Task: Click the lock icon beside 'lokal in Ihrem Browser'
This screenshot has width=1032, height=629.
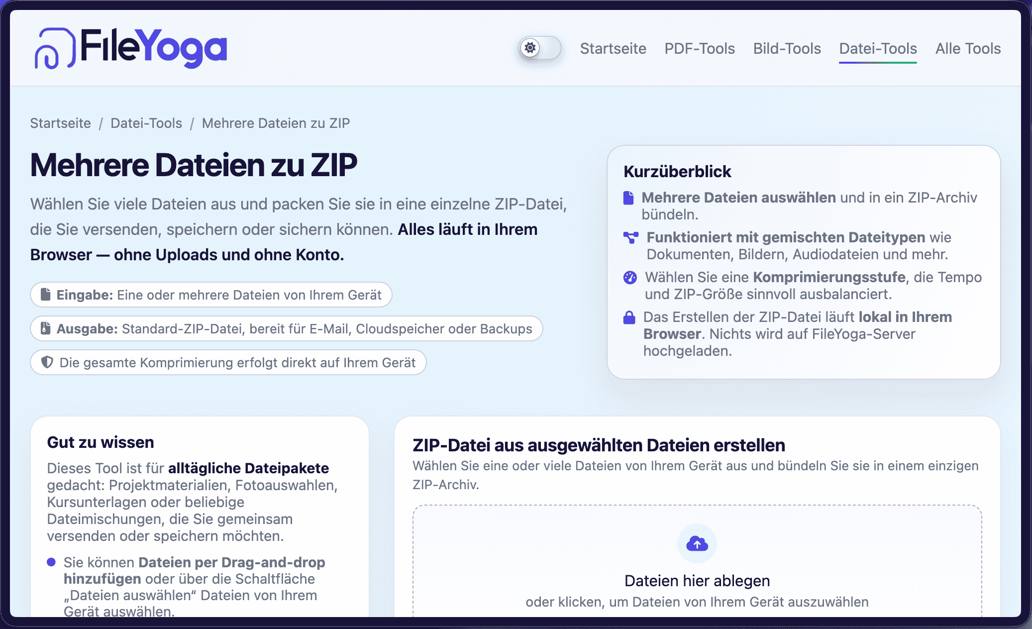Action: click(x=629, y=317)
